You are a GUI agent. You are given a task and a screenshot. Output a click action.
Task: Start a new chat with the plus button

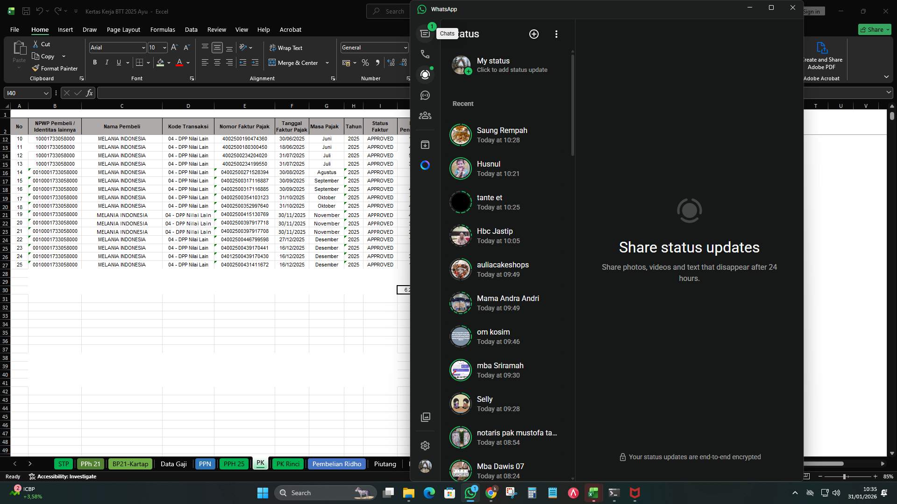point(534,34)
